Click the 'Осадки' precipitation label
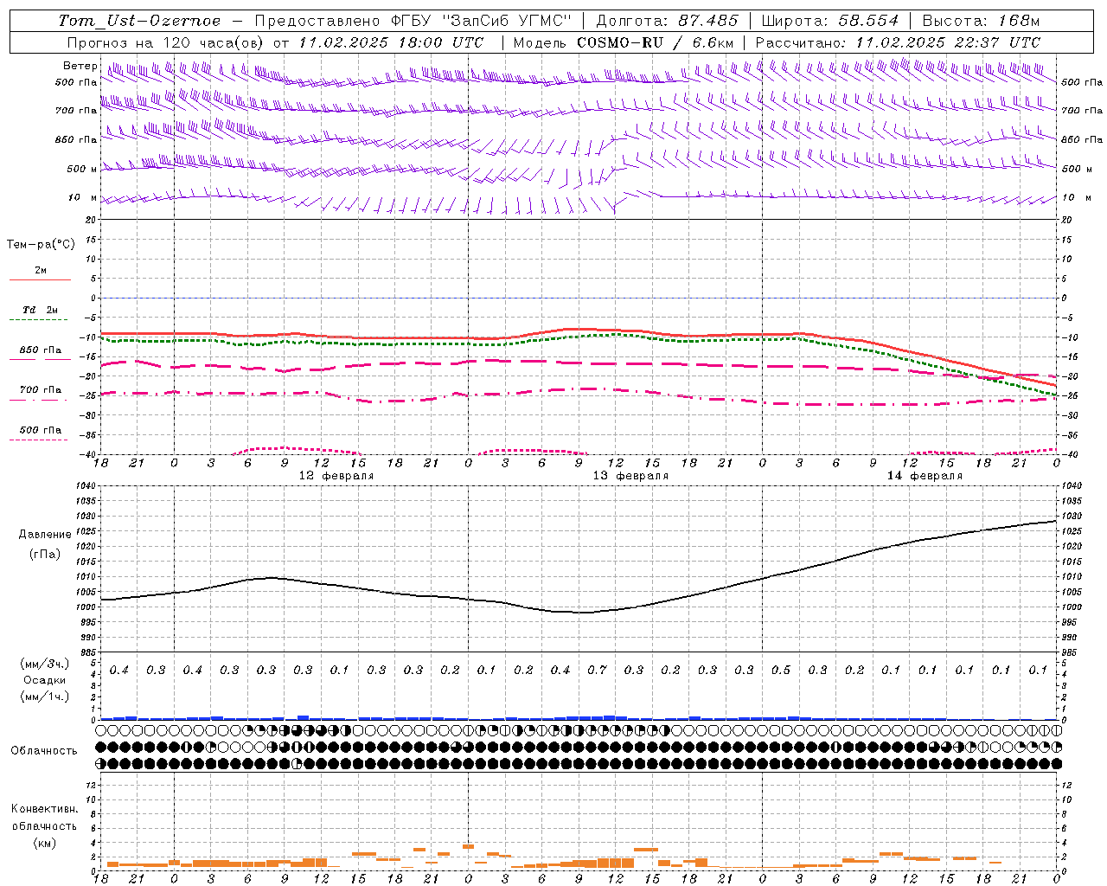 coord(44,680)
